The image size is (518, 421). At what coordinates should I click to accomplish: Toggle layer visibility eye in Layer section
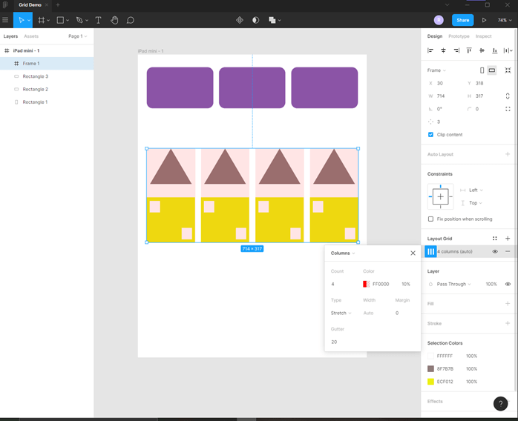click(508, 284)
